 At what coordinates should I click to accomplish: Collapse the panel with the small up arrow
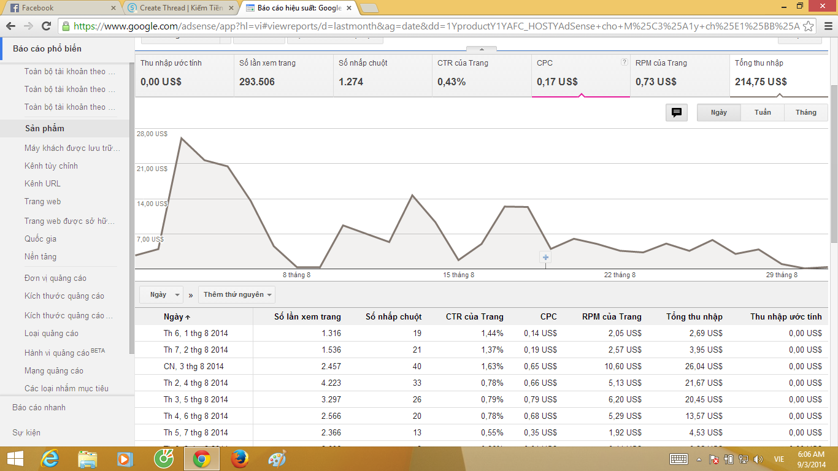pyautogui.click(x=482, y=49)
